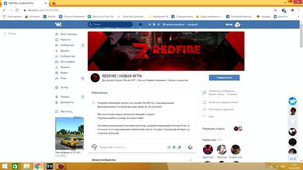Viewport: 303px width, 170px height.
Task: Click the Chrome back arrow
Action: coord(4,10)
